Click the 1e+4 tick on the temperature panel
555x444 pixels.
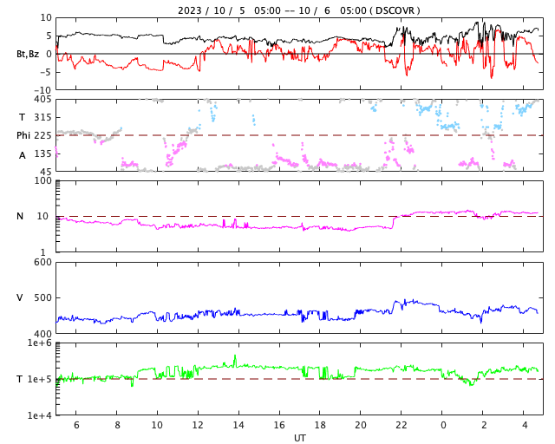click(x=40, y=415)
